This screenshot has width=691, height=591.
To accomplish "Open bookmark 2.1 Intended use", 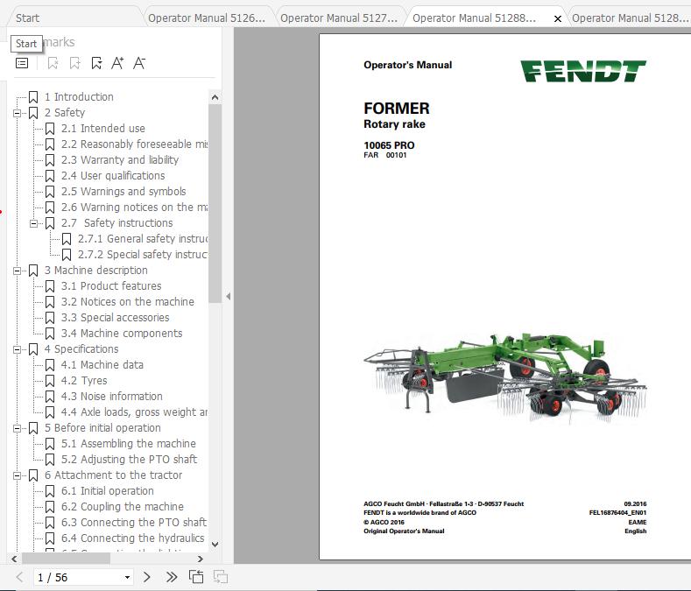I will [103, 128].
